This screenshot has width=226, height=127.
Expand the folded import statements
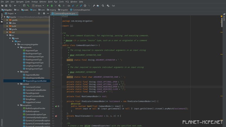pos(71,26)
